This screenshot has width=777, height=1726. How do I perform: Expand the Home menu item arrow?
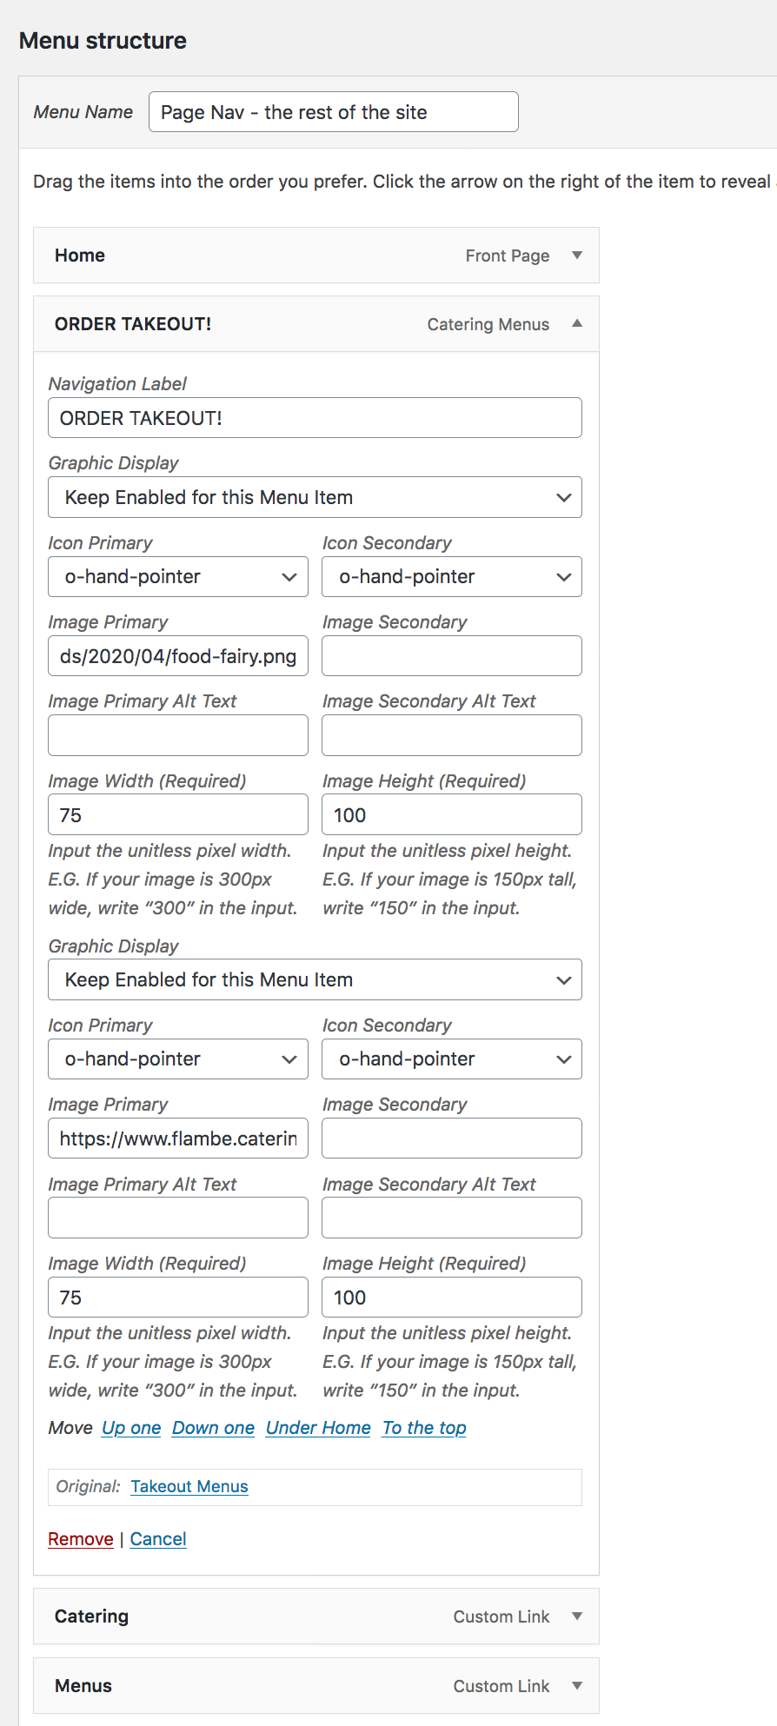(x=577, y=256)
